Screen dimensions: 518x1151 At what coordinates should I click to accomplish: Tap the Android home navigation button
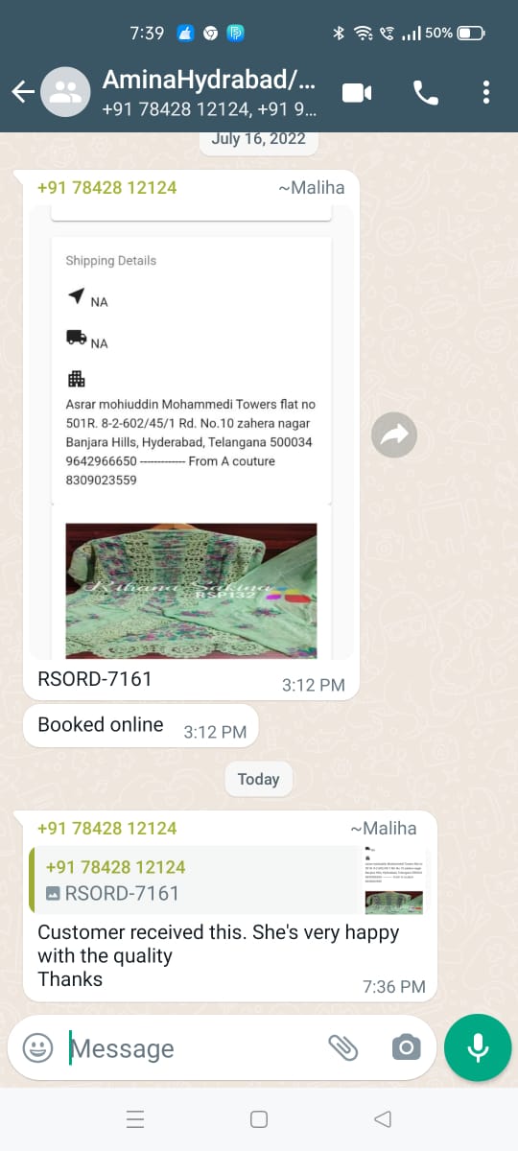point(258,1118)
